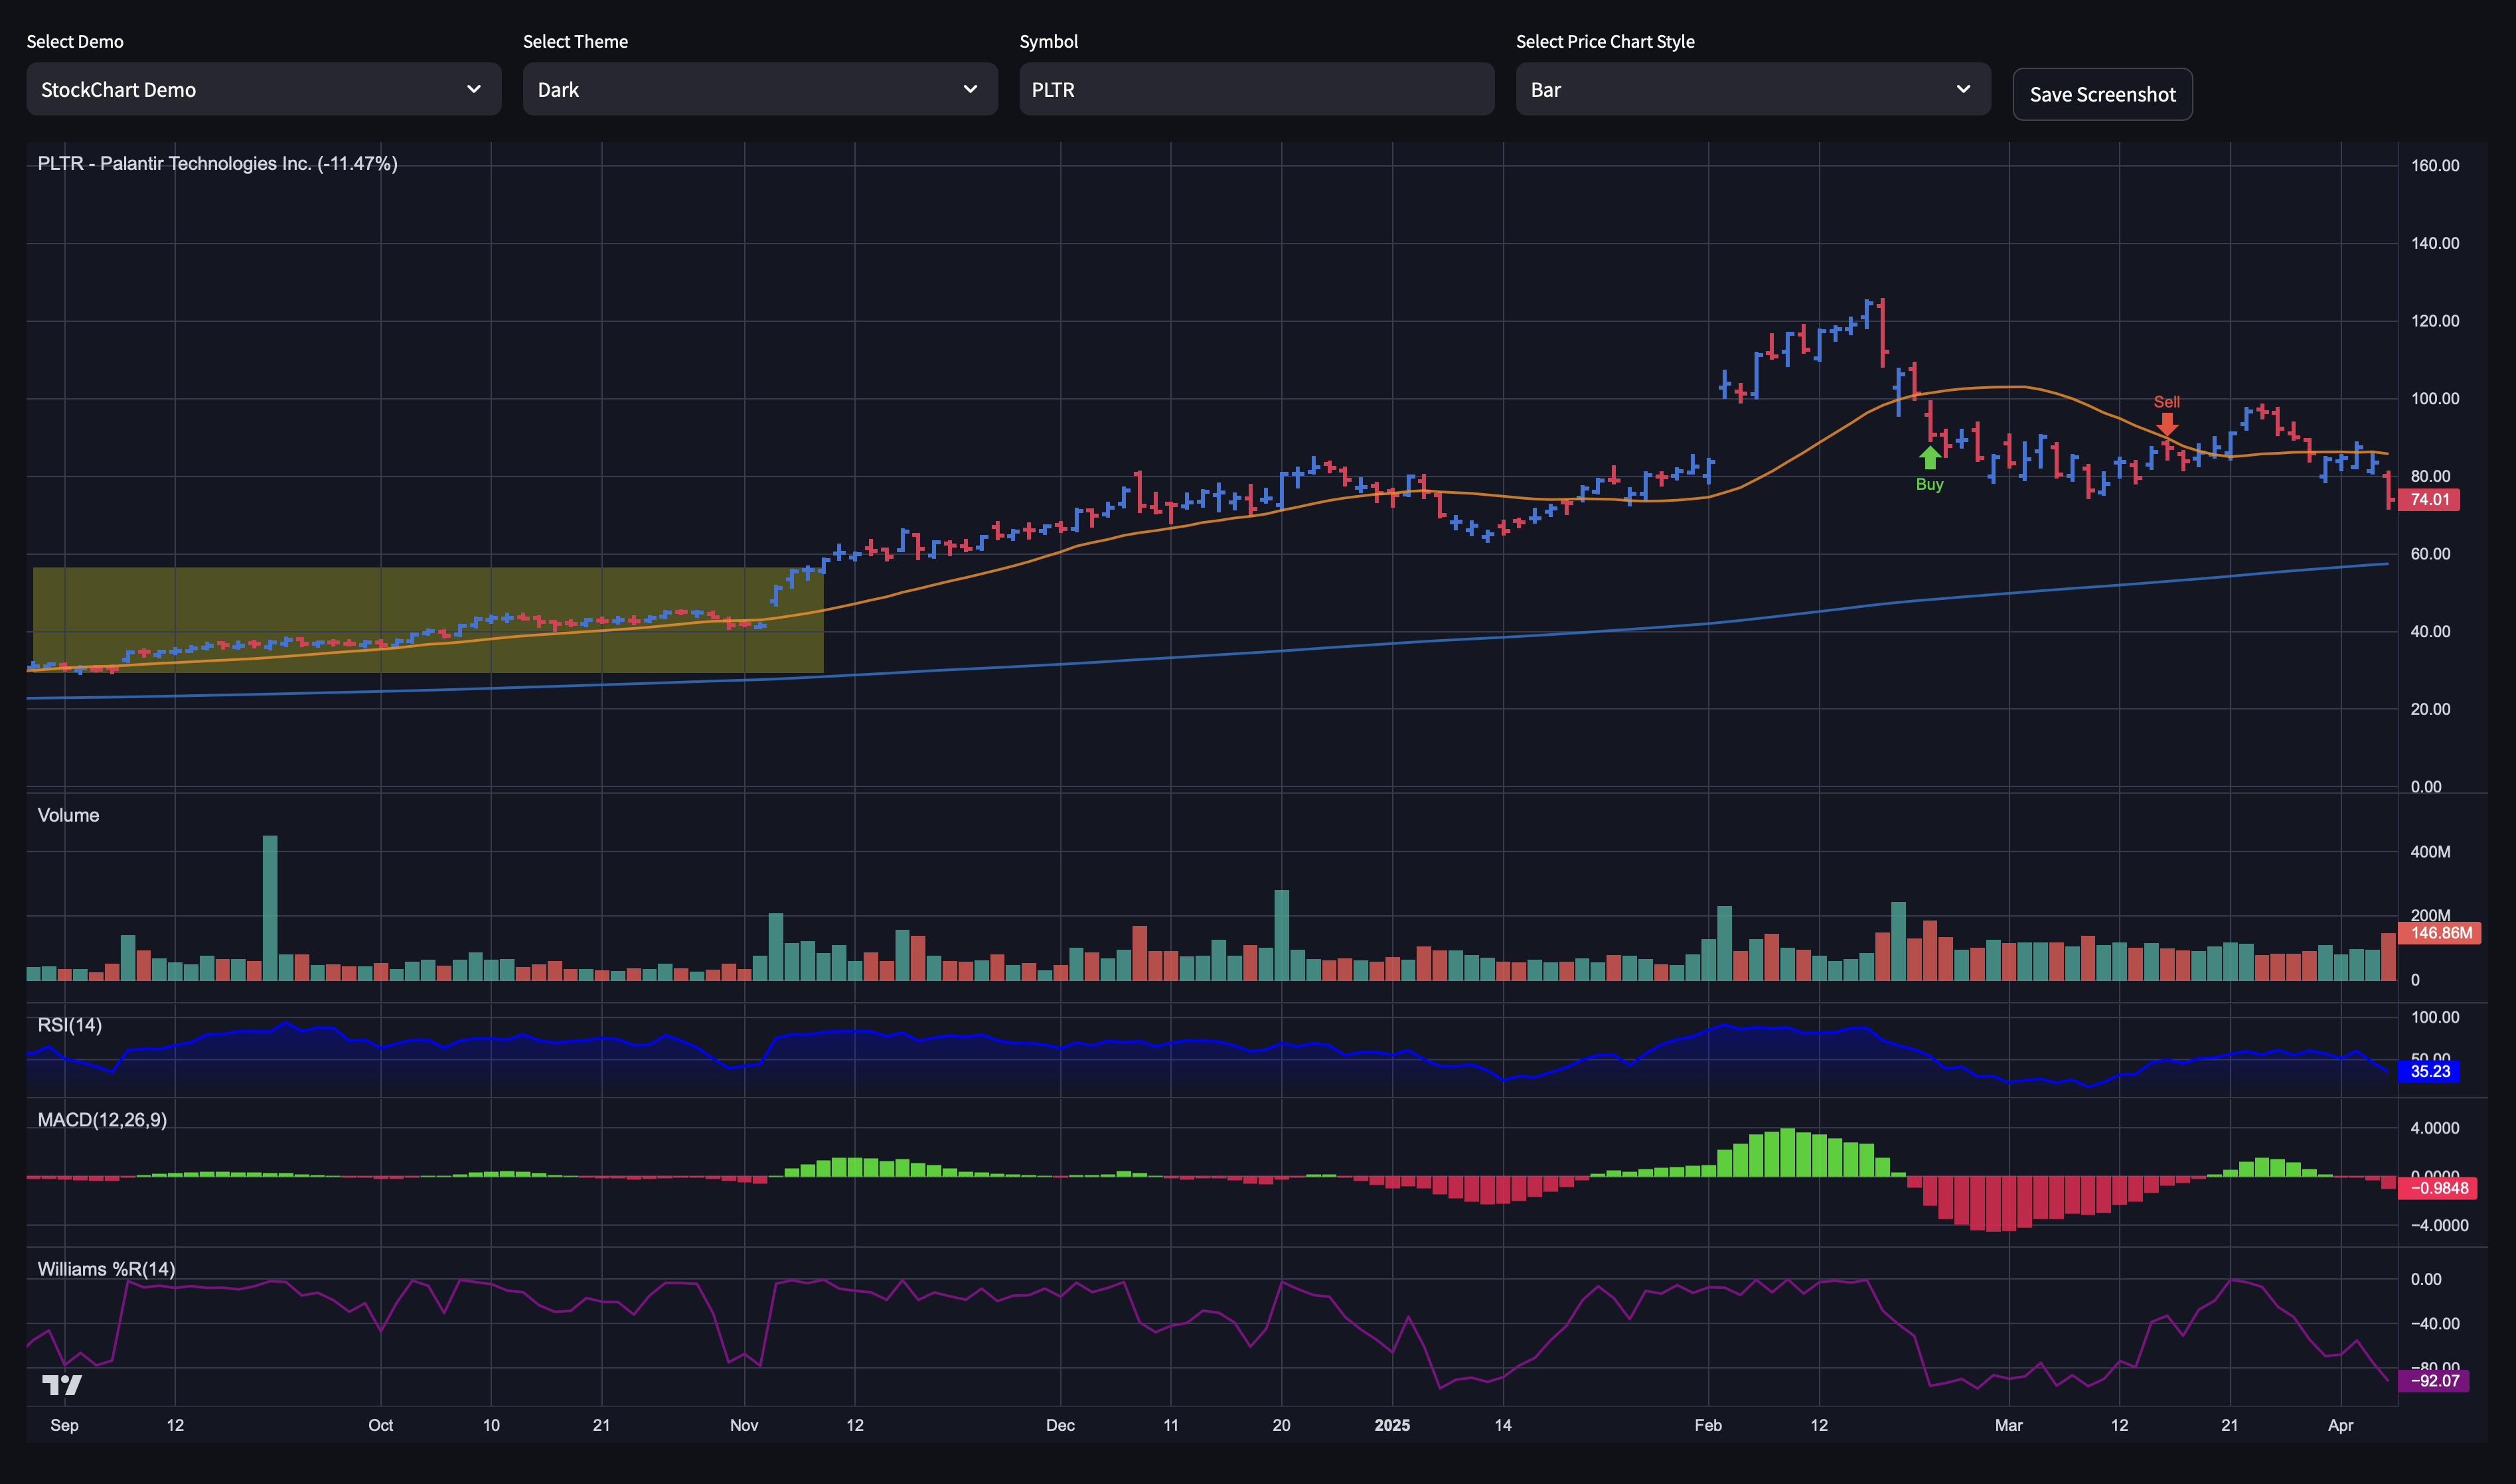
Task: Click the green Buy arrow marker
Action: pos(1930,457)
